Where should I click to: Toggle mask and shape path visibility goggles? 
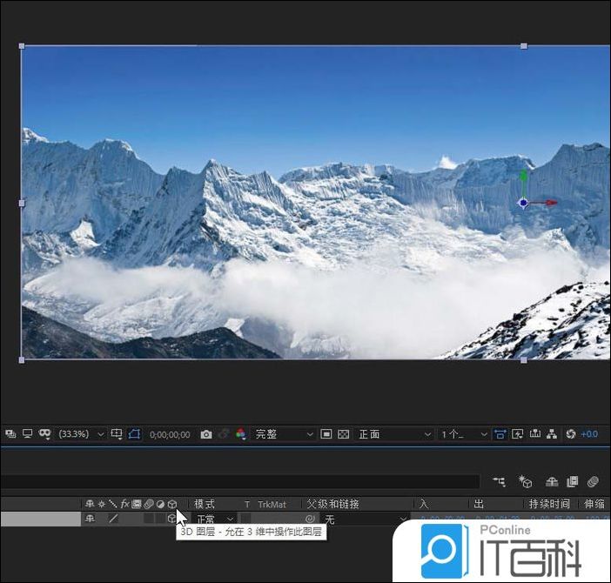pos(44,433)
